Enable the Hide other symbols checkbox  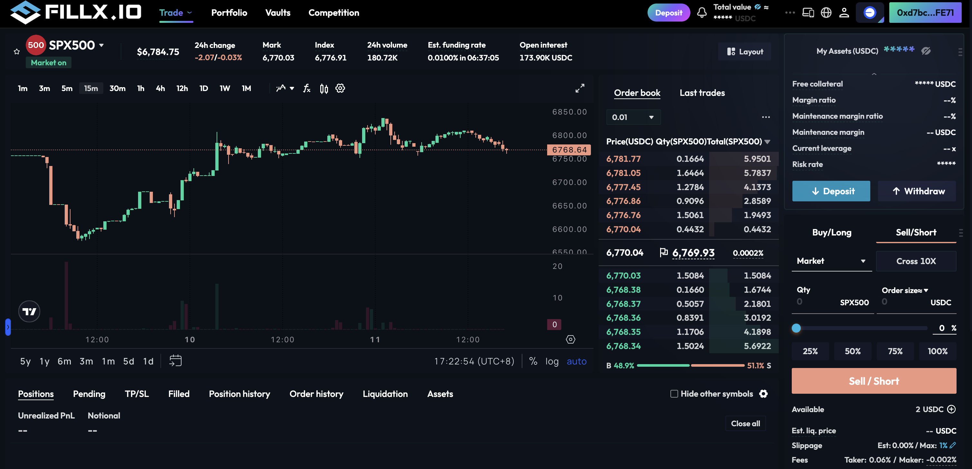point(674,394)
